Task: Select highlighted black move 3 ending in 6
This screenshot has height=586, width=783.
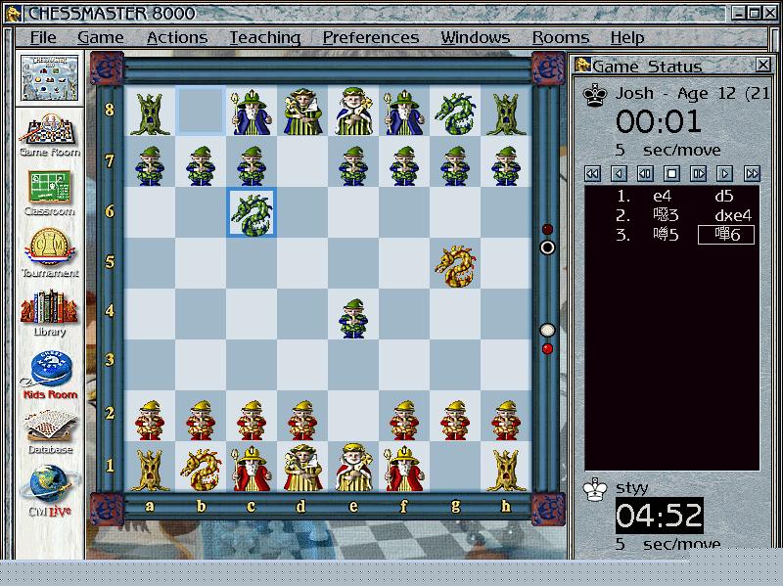Action: (x=726, y=235)
